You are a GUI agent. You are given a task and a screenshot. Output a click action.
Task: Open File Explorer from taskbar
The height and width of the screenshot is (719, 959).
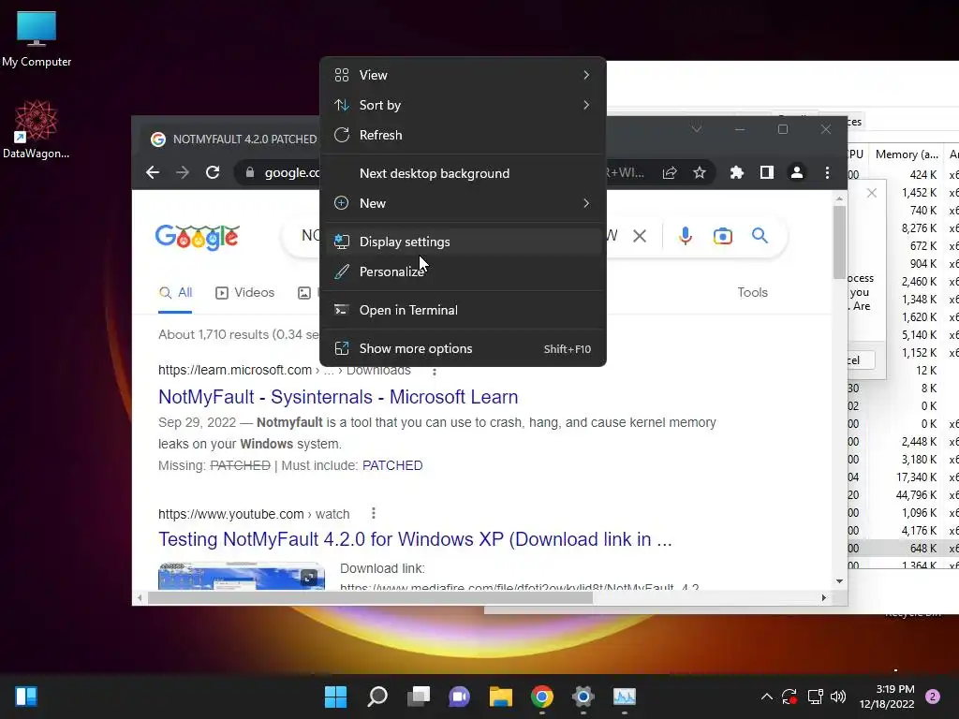click(500, 697)
